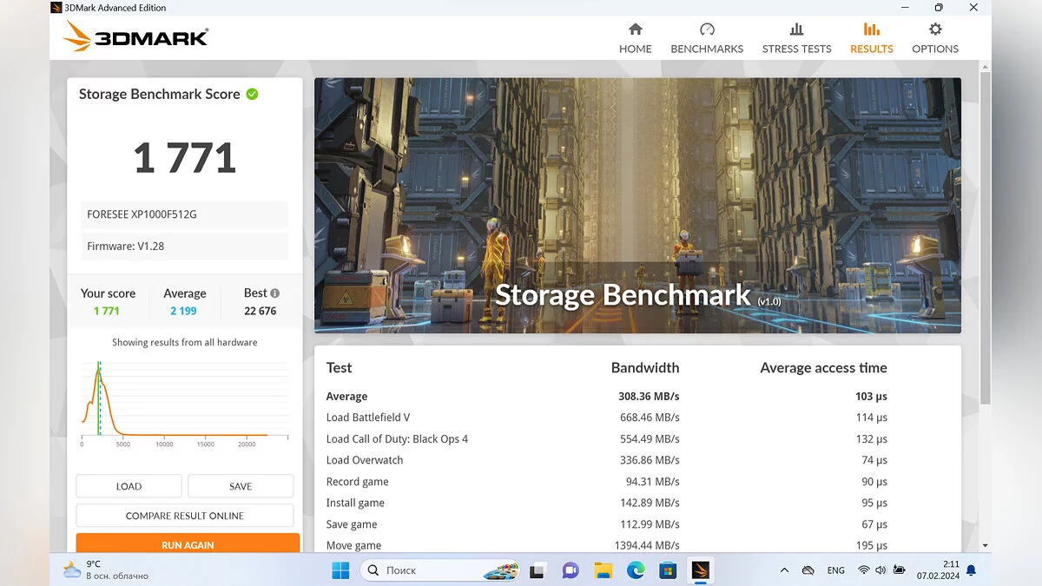
Task: Click COMPARE RESULT ONLINE button
Action: 185,516
